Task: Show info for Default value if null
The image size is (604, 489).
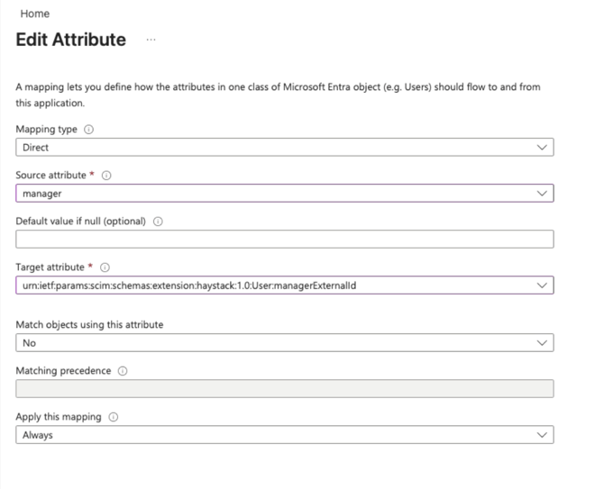Action: [158, 222]
